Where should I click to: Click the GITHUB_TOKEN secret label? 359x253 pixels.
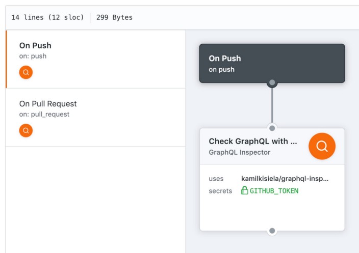coord(274,191)
